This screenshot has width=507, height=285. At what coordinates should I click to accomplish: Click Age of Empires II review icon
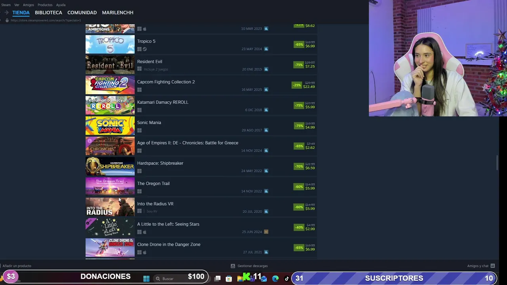[x=266, y=150]
